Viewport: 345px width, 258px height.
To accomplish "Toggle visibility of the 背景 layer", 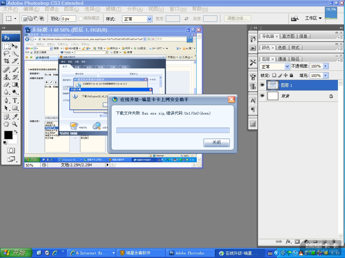I will coord(262,96).
